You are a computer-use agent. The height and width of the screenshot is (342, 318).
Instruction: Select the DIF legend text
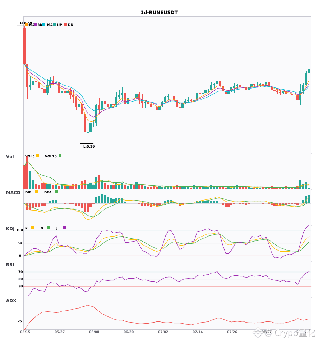(x=28, y=192)
